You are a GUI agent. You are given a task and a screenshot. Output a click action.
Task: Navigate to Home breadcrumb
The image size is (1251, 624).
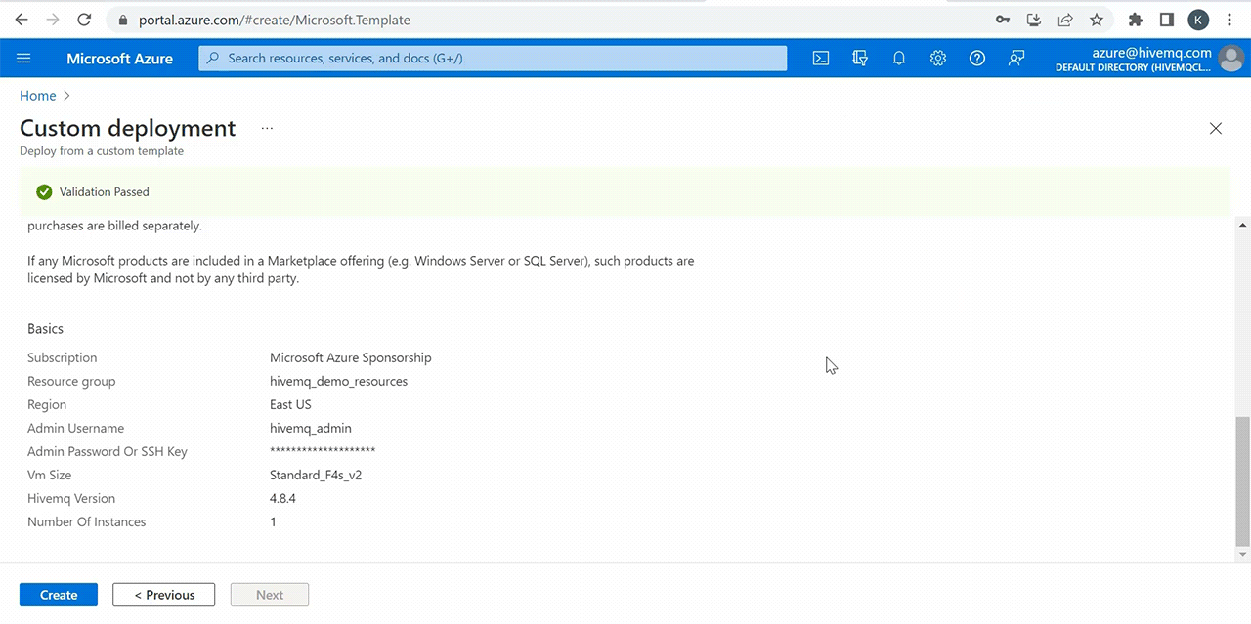[38, 96]
